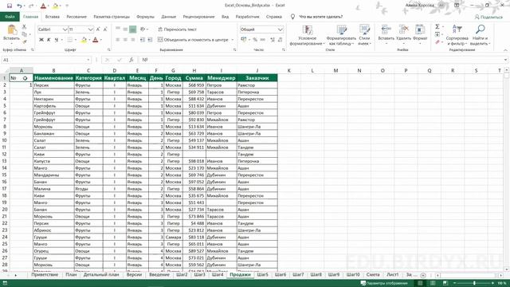510x287 pixels.
Task: Click the Insert Function fx icon
Action: [131, 60]
